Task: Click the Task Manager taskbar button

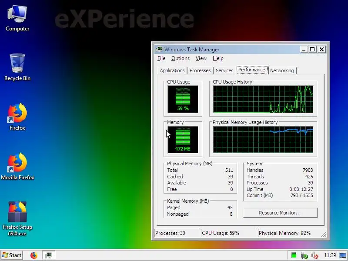Action: coord(49,255)
